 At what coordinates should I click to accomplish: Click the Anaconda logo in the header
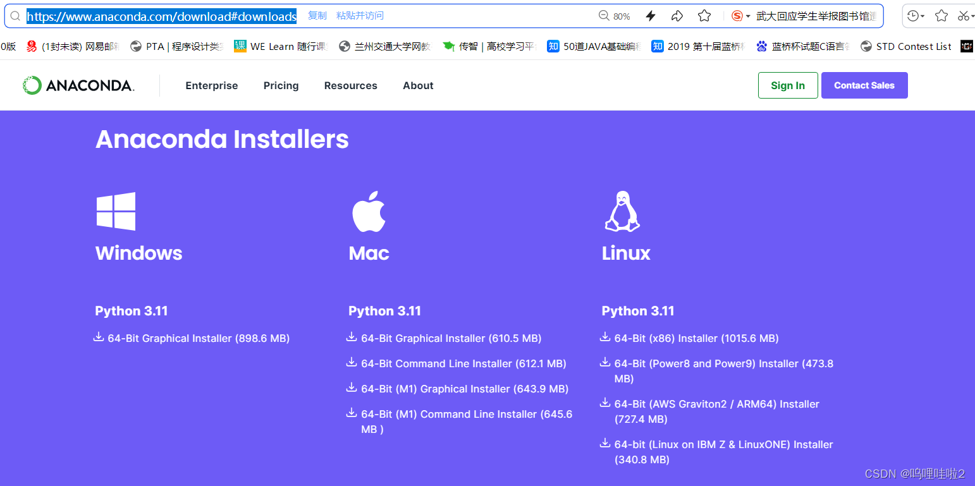[78, 85]
